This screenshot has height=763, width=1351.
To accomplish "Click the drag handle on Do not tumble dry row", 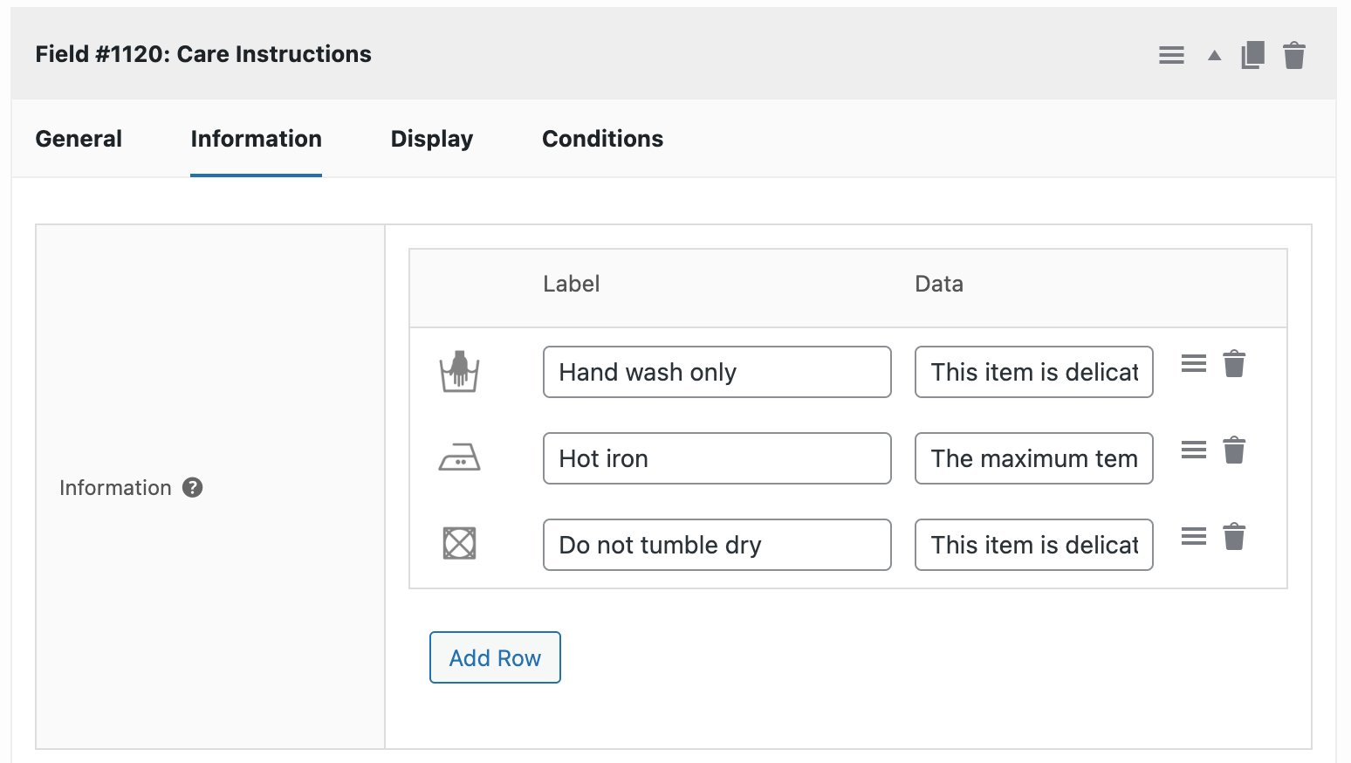I will [x=1192, y=536].
